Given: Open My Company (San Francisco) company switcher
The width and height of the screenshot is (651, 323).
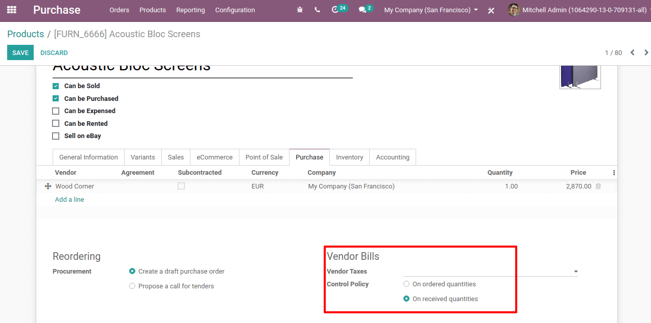Looking at the screenshot, I should (431, 10).
